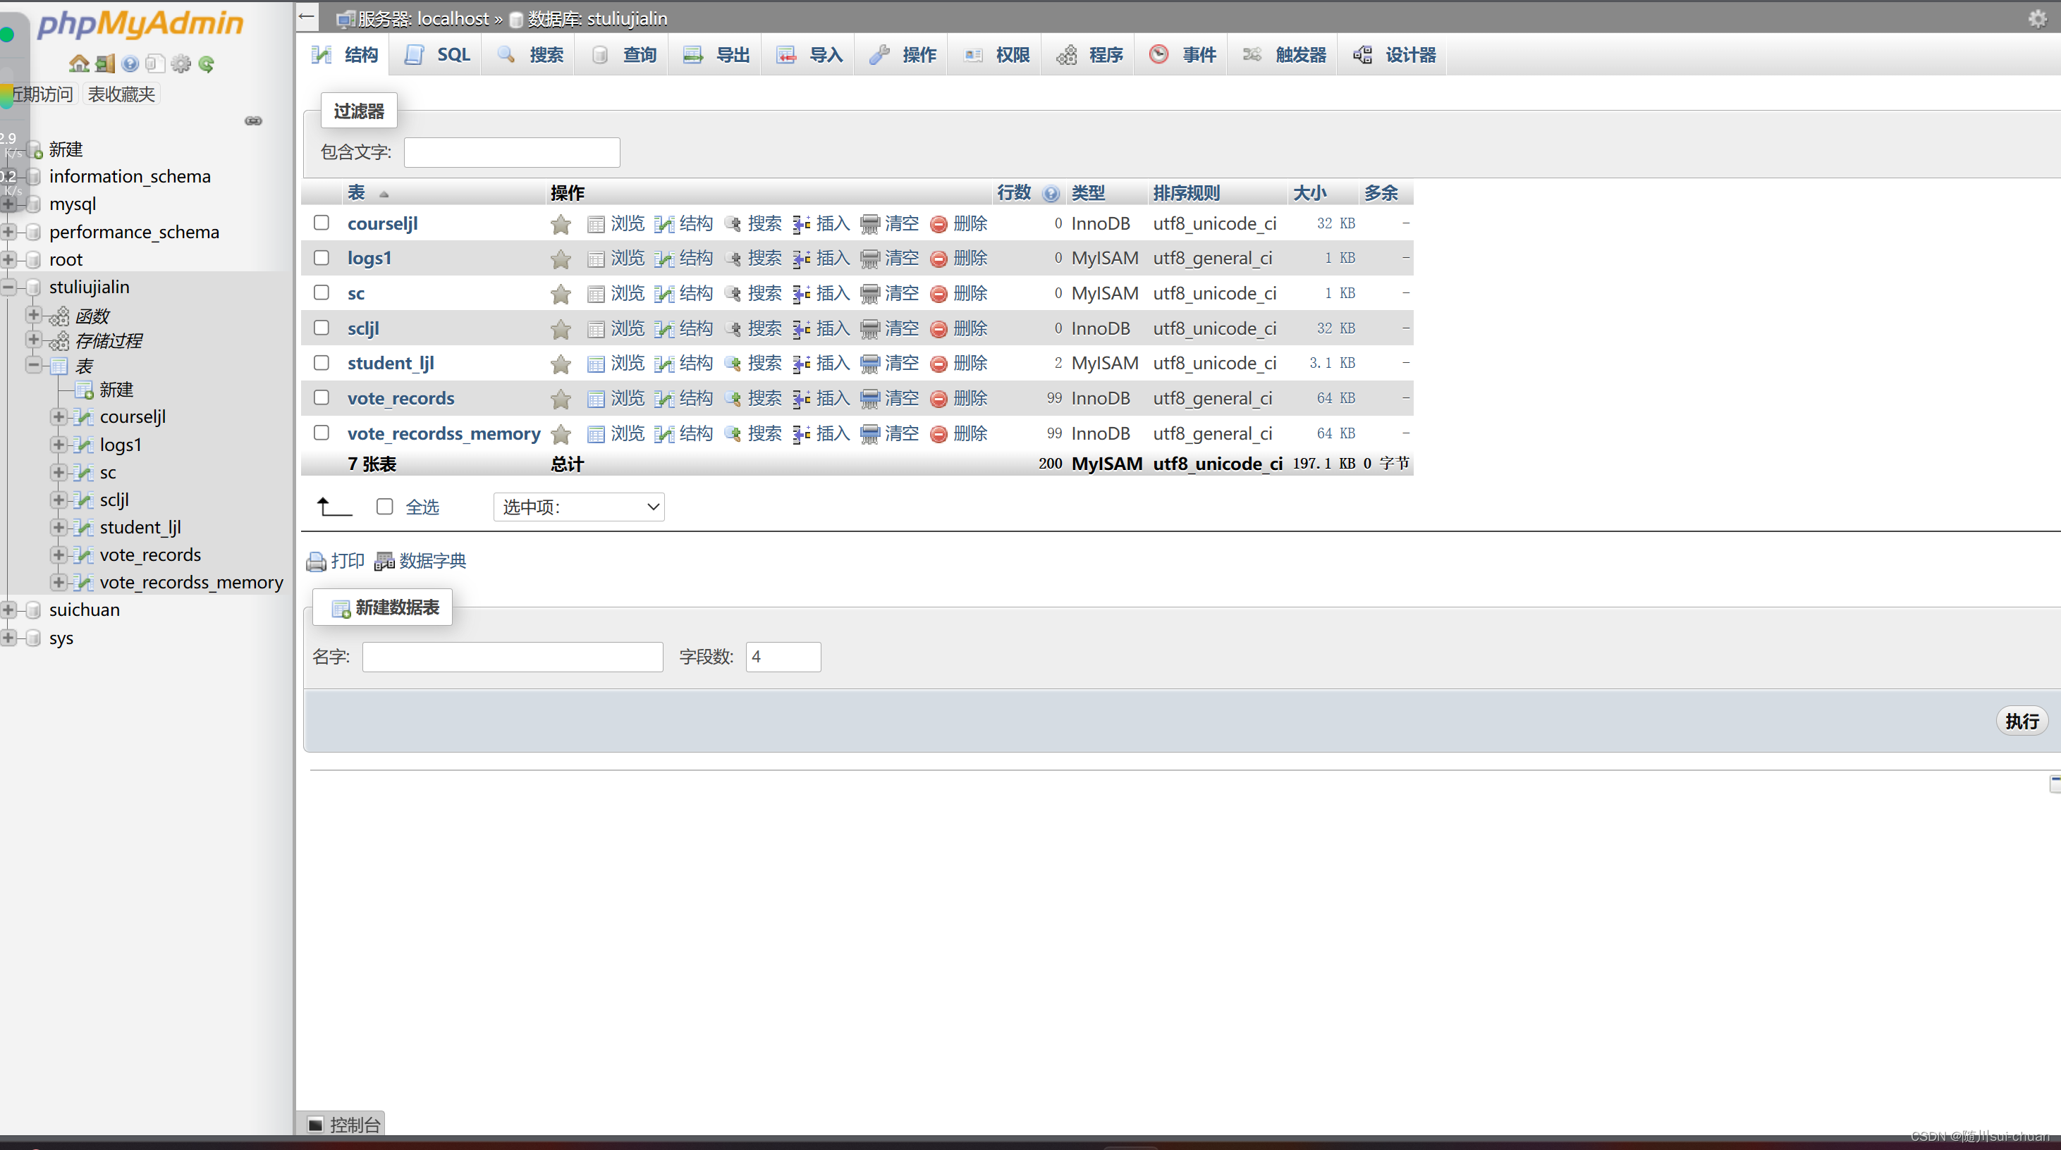
Task: Select the 清空 (Empty) icon for logs1
Action: click(890, 257)
